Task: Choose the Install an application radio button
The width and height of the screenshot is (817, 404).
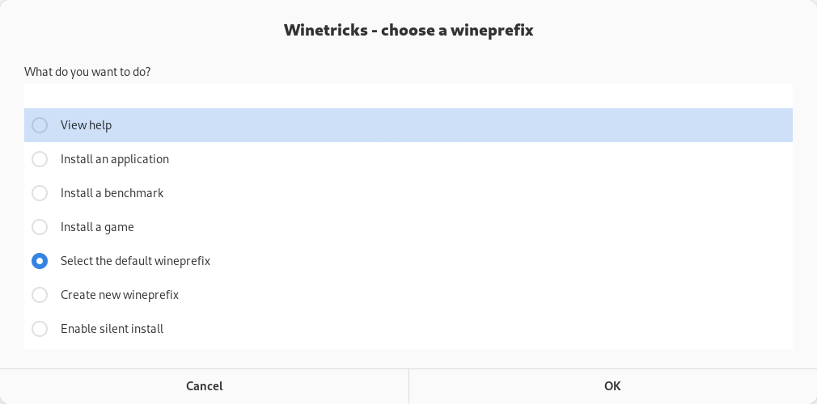Action: (x=40, y=159)
